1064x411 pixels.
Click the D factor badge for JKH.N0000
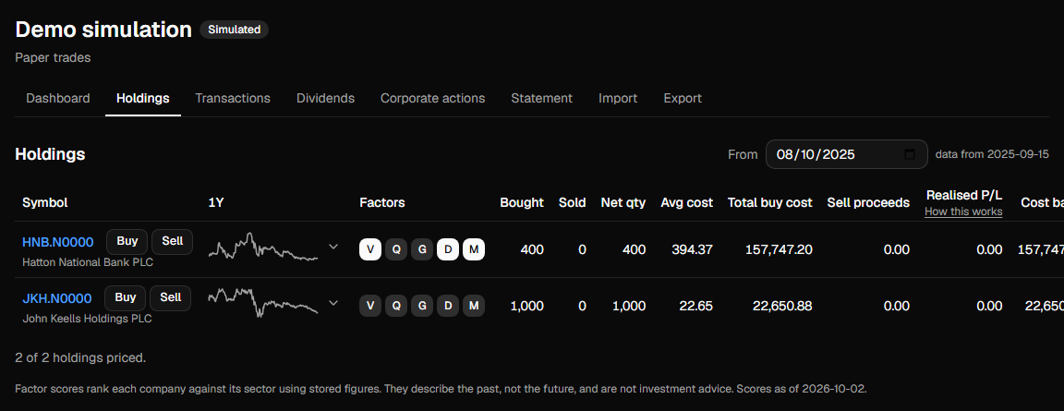(448, 306)
